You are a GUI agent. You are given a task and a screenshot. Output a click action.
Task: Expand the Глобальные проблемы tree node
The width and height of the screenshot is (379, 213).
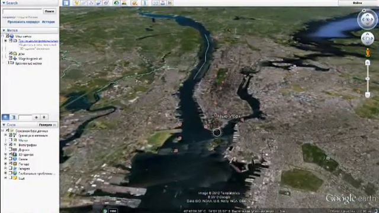tap(5, 173)
